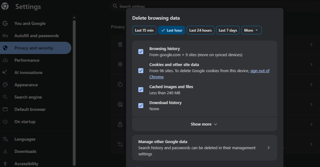Click the padlock icon in background privacy list
This screenshot has width=320, height=167.
pyautogui.click(x=120, y=124)
